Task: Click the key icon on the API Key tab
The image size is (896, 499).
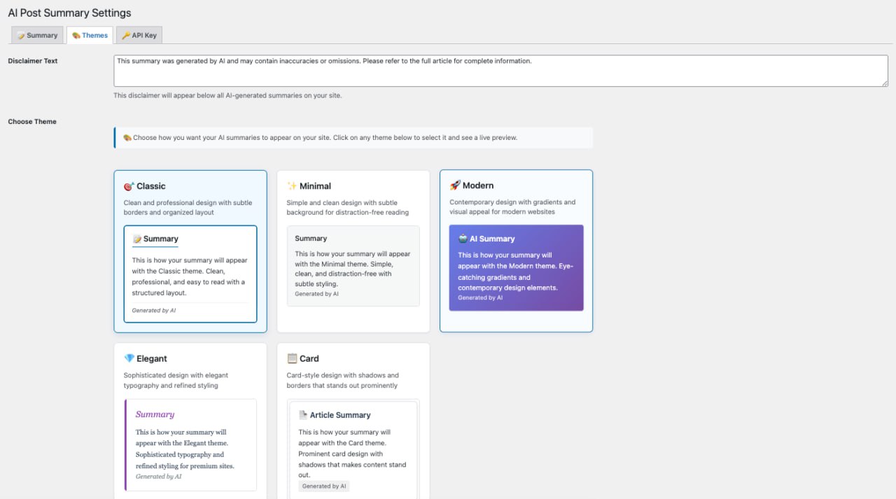Action: pos(127,34)
